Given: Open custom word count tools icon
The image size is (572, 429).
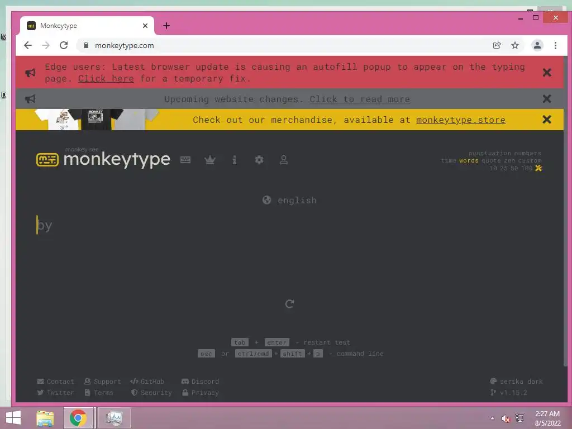Looking at the screenshot, I should [538, 168].
